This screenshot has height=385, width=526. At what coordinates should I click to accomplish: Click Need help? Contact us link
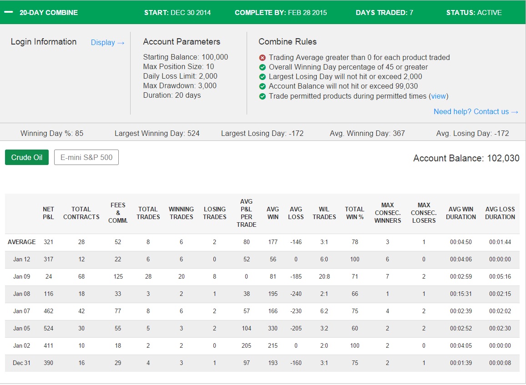click(476, 111)
